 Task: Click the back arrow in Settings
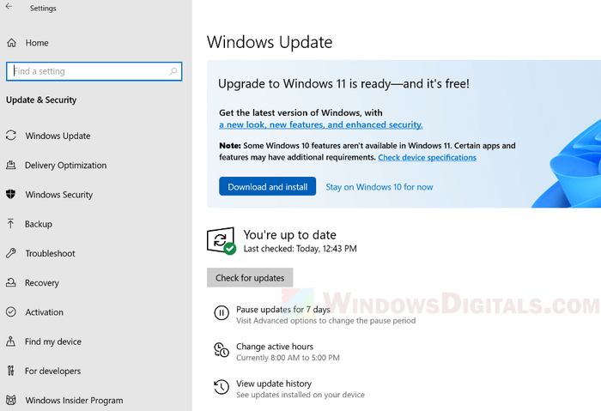click(9, 7)
